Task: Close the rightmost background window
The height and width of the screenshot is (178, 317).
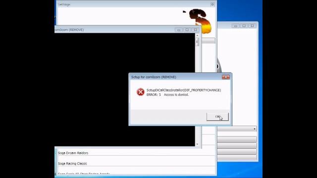Action: 252,26
